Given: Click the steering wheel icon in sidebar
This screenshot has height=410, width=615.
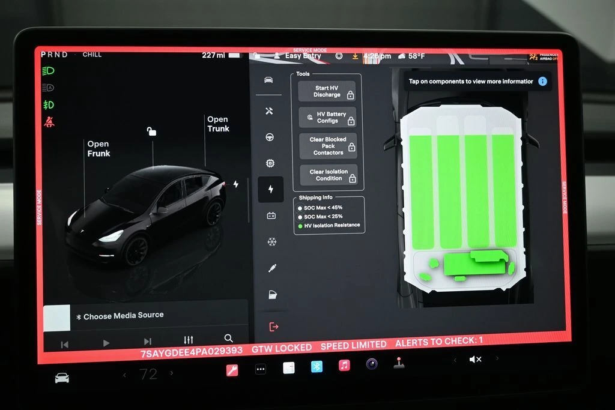Looking at the screenshot, I should pos(270,137).
